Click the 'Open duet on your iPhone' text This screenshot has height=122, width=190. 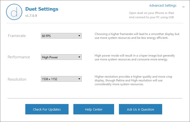pos(151,13)
